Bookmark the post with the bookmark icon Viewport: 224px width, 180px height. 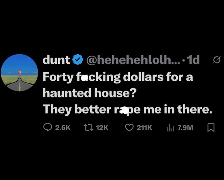[211, 127]
